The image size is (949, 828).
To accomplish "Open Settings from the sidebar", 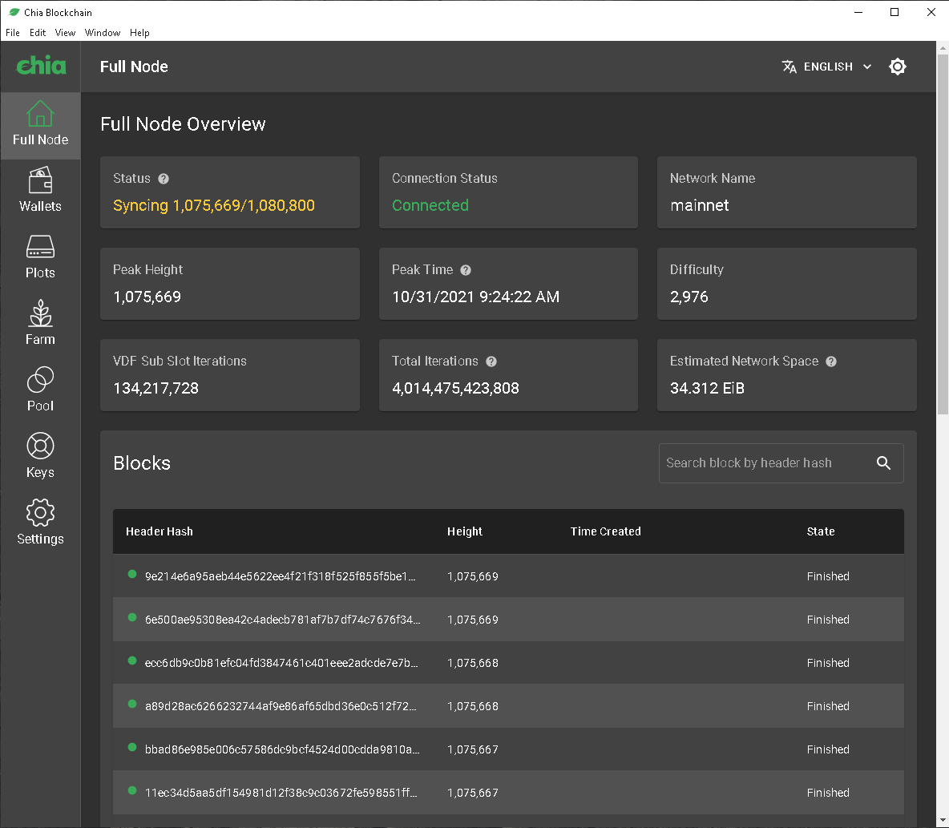I will coord(40,523).
